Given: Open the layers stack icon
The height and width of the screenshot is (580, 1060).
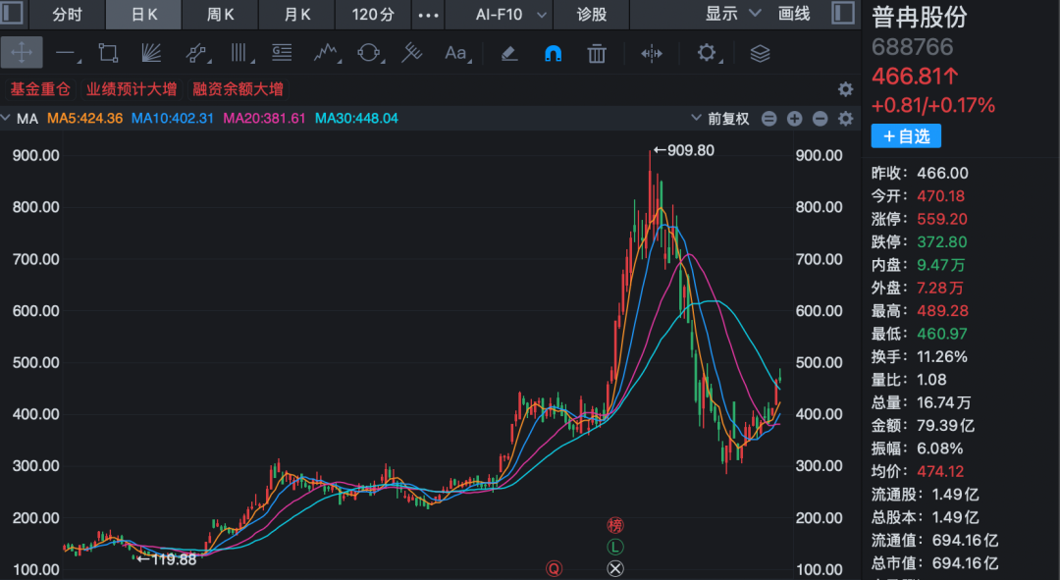Looking at the screenshot, I should coord(760,53).
